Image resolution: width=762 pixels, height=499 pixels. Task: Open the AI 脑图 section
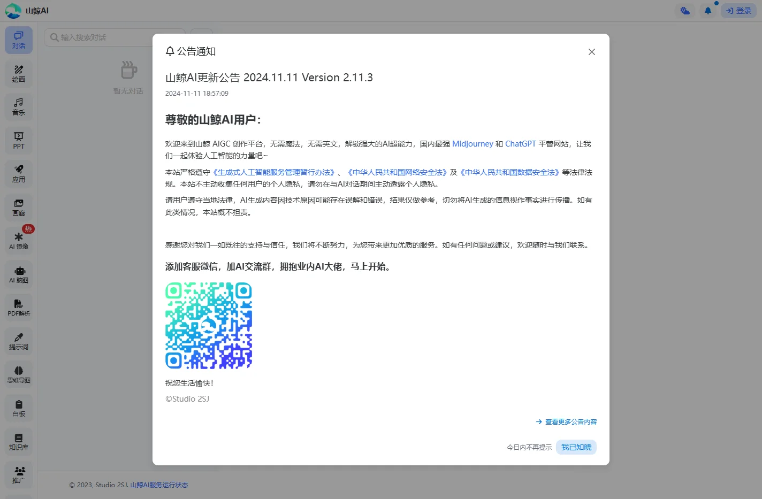19,274
